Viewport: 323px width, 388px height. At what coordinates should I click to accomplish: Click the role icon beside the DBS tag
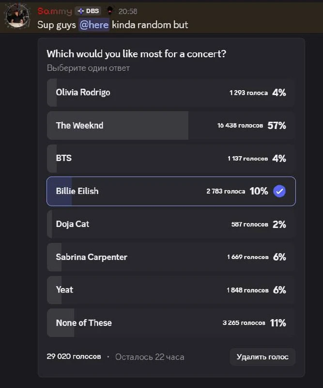click(110, 11)
